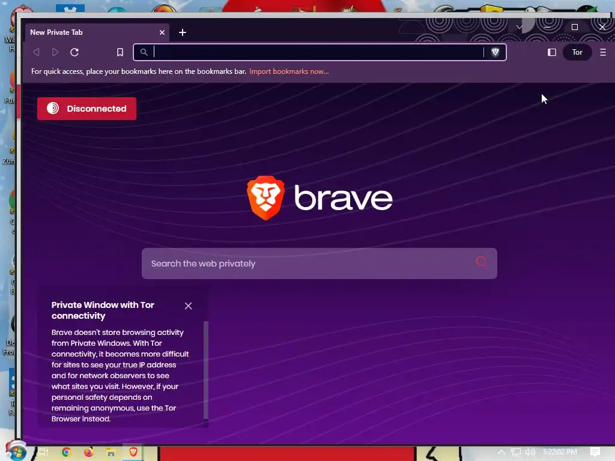Maximize the Brave window
This screenshot has height=461, width=615.
pos(575,27)
